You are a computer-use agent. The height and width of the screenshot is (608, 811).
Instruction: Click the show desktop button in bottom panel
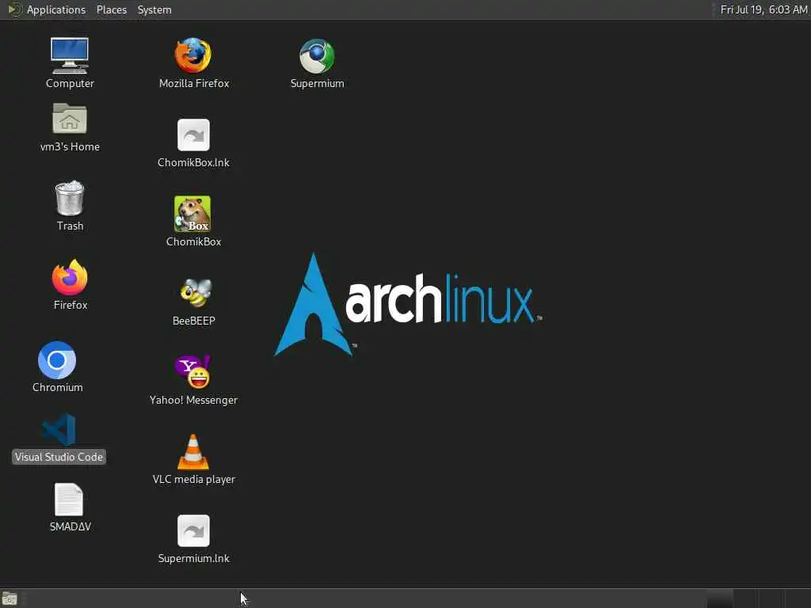coord(10,598)
